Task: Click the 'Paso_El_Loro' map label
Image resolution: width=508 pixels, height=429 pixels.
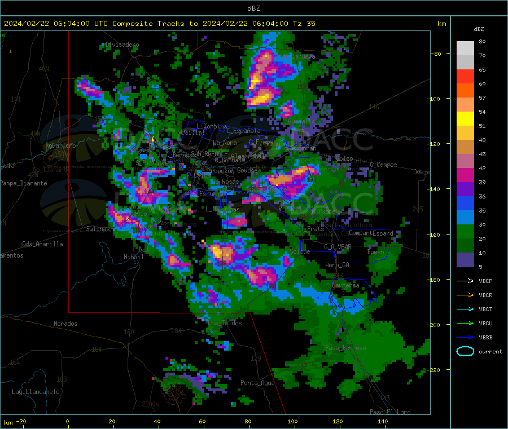Action: point(390,412)
